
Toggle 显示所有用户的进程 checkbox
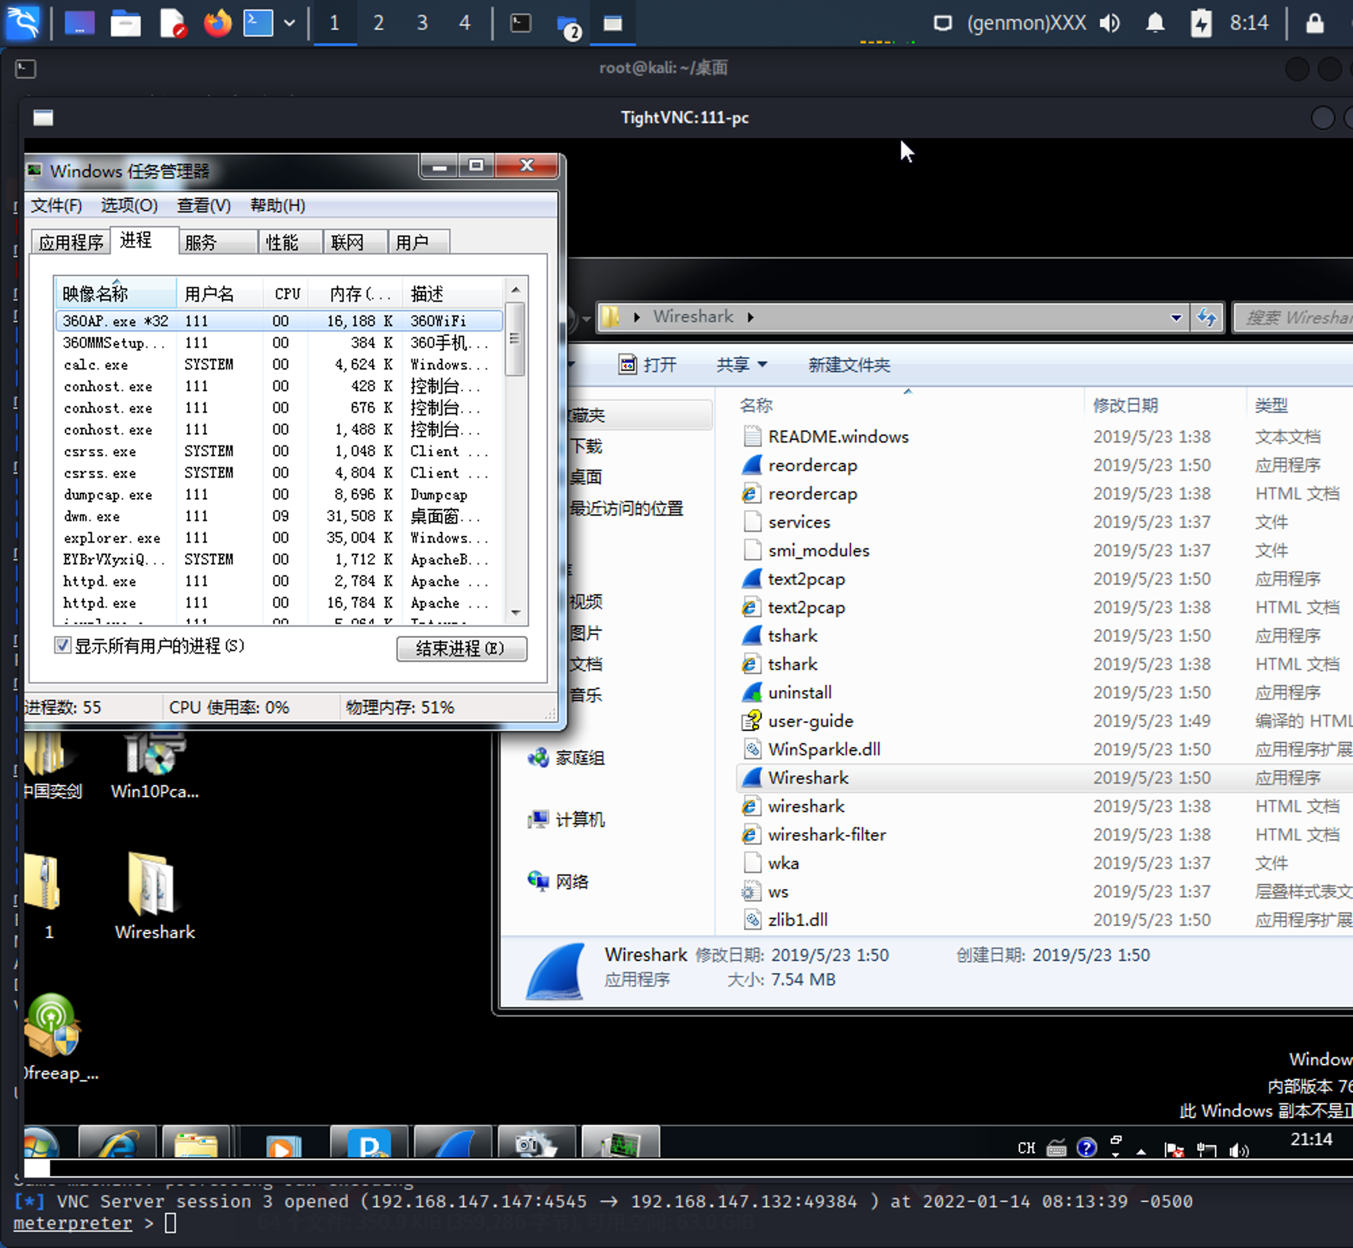(63, 646)
